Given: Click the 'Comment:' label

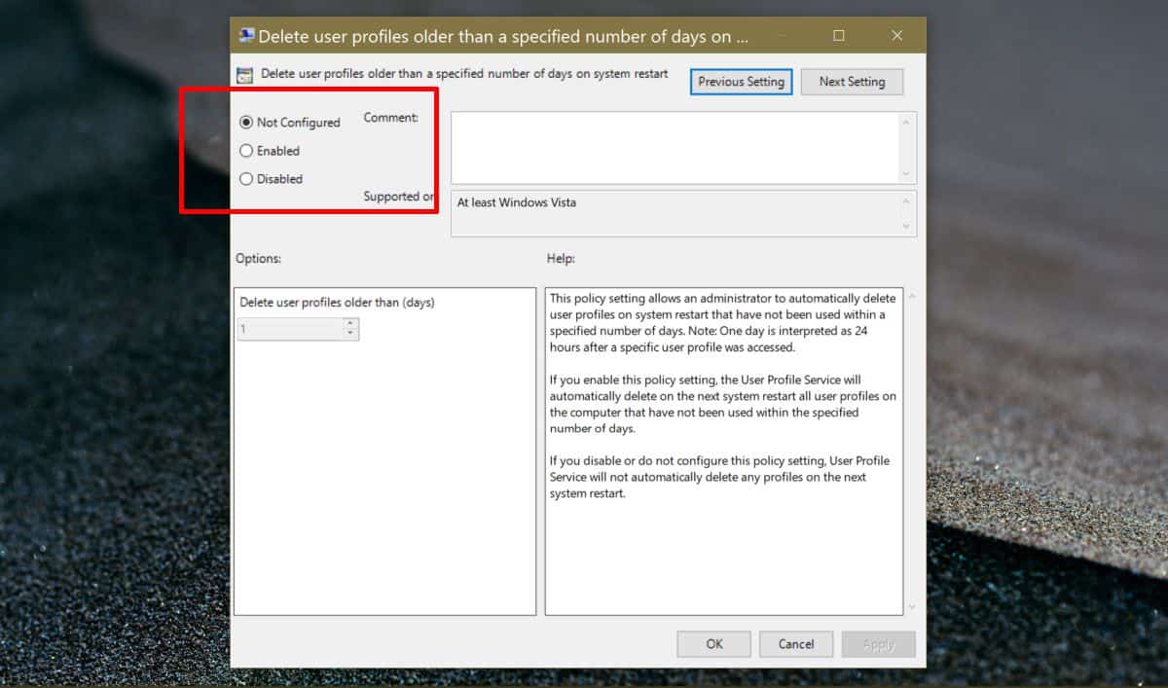Looking at the screenshot, I should 391,118.
